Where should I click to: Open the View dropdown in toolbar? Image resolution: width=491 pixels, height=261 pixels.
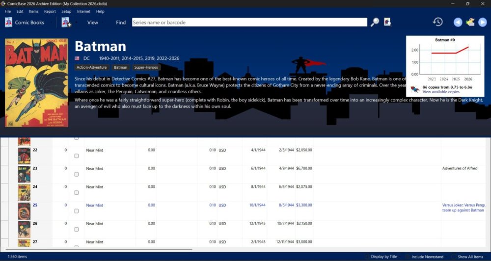[93, 23]
